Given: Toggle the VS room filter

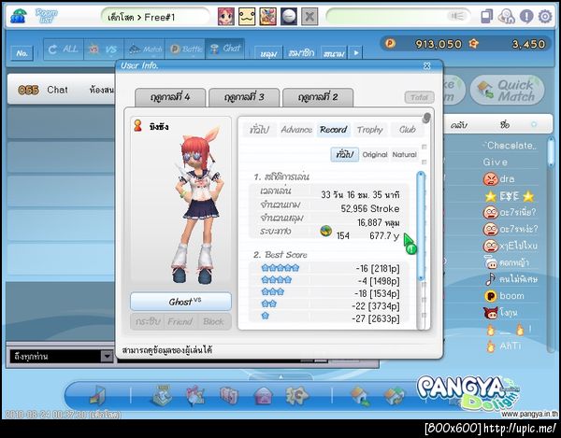Looking at the screenshot, I should pyautogui.click(x=104, y=49).
